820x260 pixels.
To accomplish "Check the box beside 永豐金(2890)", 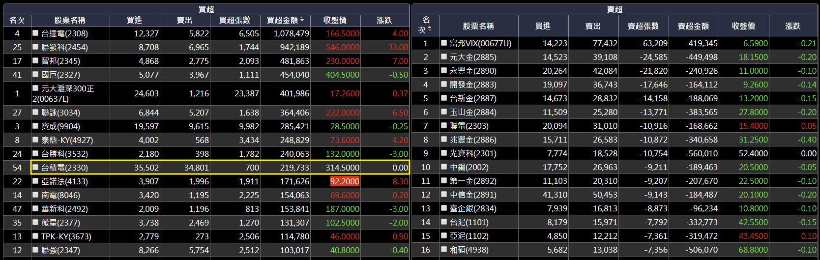I will (444, 70).
